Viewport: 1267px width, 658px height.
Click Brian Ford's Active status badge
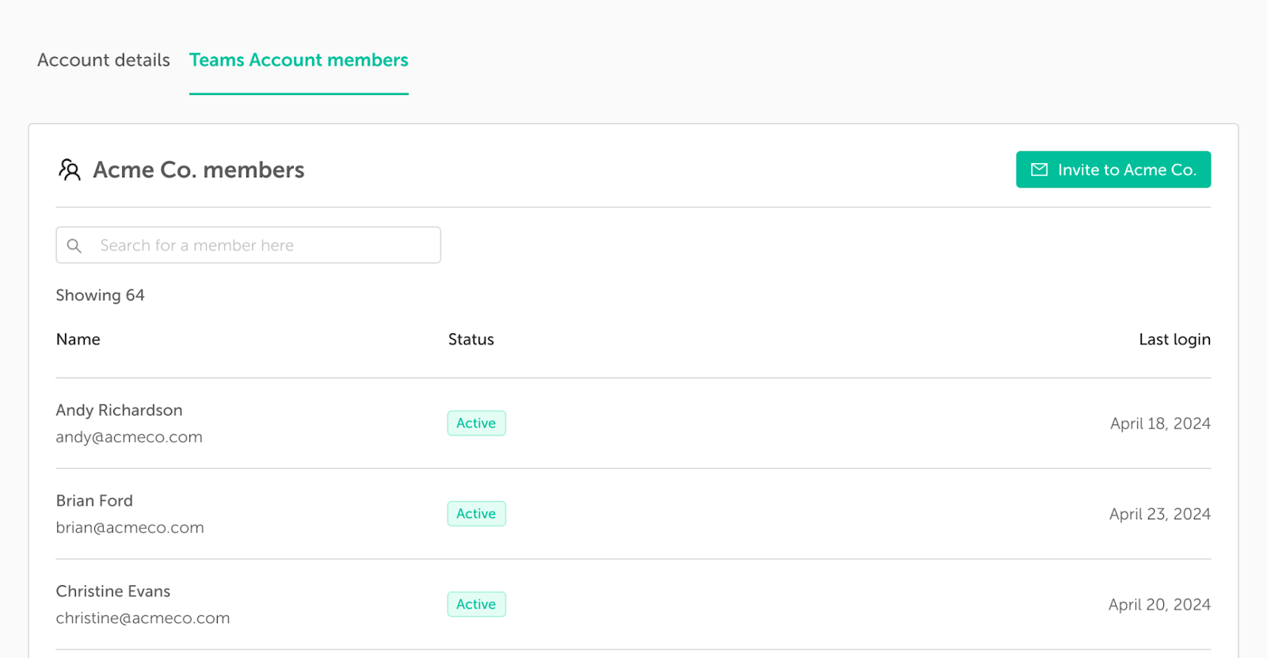pyautogui.click(x=477, y=514)
